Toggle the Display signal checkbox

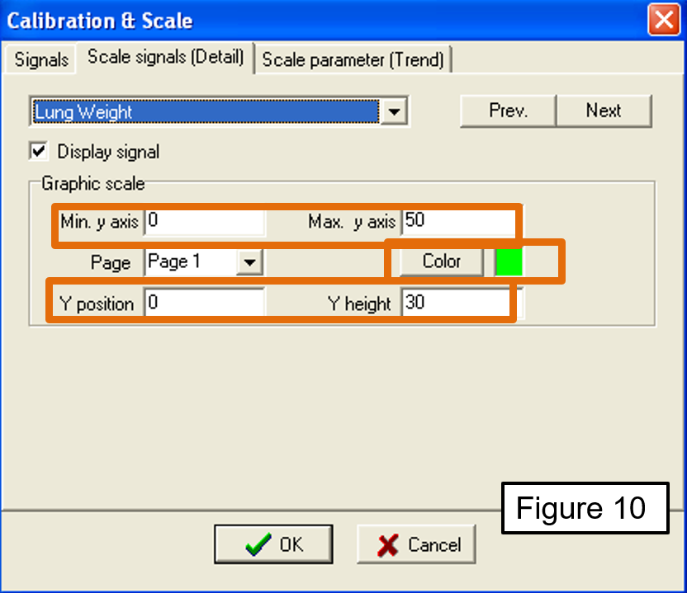point(38,151)
